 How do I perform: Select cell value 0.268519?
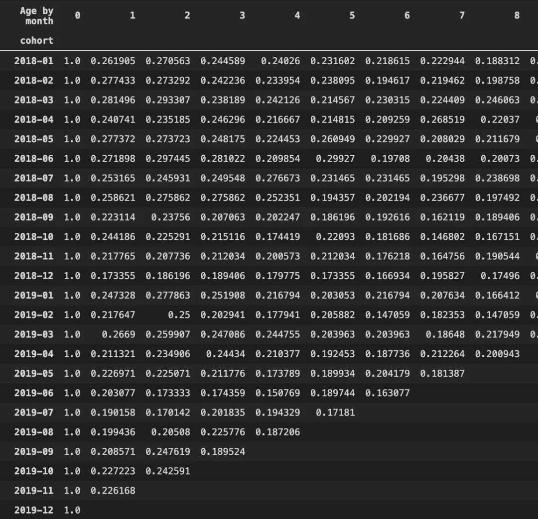[x=442, y=119]
